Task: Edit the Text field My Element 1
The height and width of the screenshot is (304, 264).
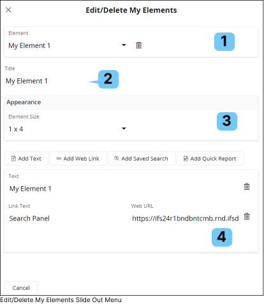Action: [x=124, y=189]
